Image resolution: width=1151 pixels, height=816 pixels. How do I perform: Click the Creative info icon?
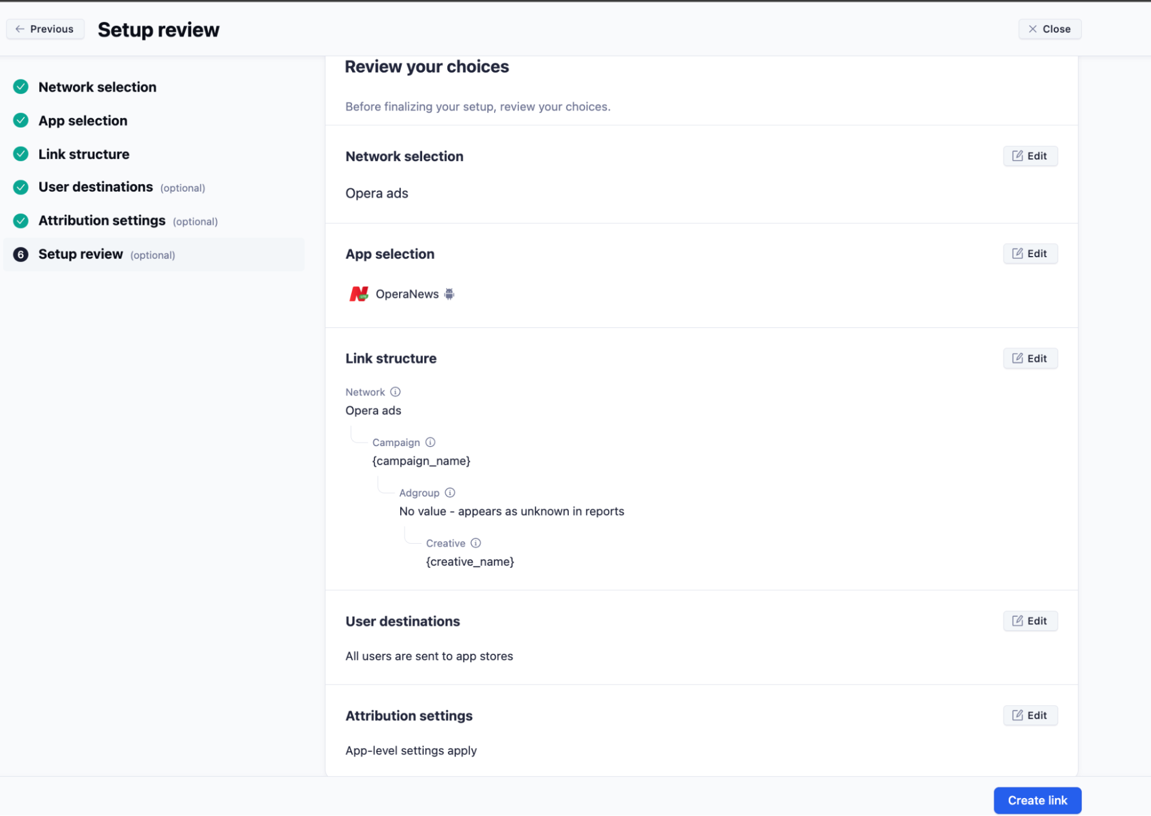coord(476,543)
